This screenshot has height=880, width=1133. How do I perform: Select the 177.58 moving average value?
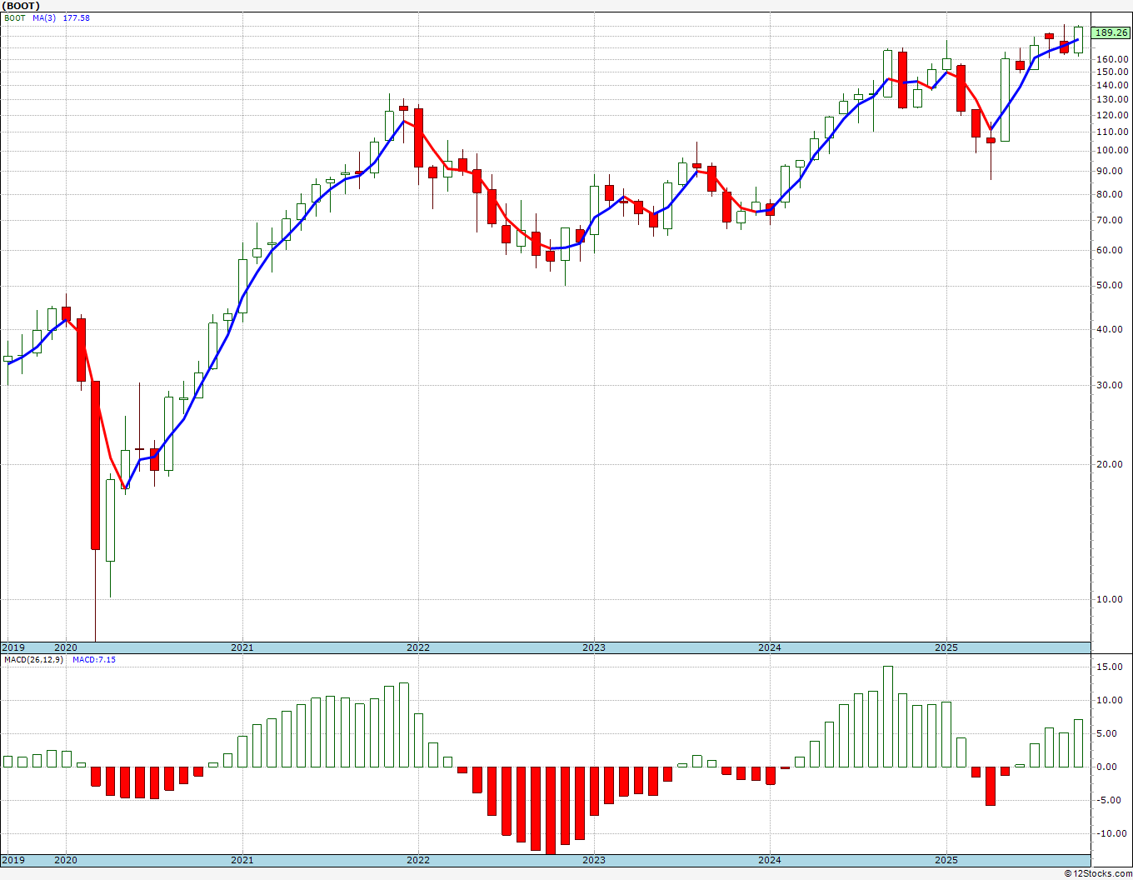point(77,18)
